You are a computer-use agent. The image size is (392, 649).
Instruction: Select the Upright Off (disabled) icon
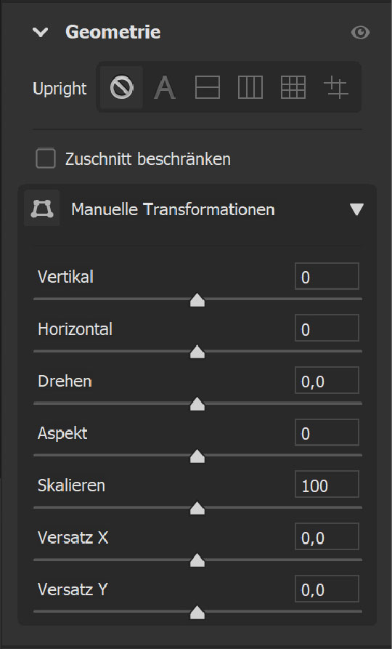point(121,87)
